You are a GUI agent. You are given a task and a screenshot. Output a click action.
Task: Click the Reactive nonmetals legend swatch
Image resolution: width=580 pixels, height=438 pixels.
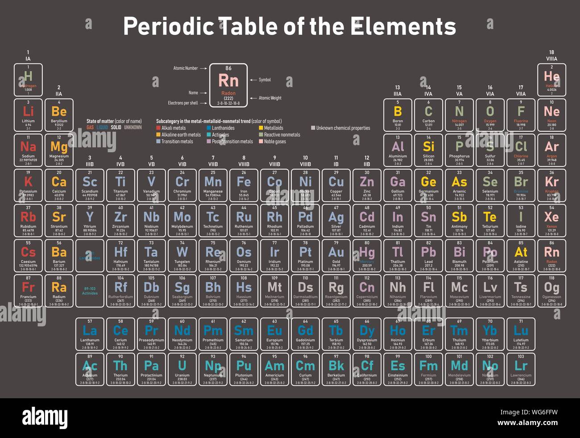pyautogui.click(x=261, y=135)
